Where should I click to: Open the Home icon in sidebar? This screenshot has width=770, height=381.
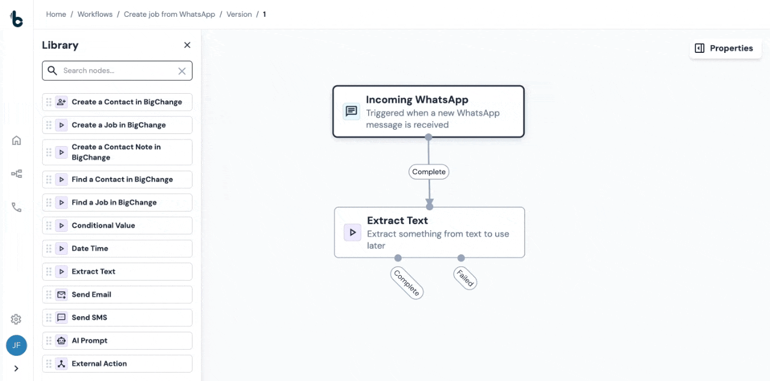coord(17,141)
